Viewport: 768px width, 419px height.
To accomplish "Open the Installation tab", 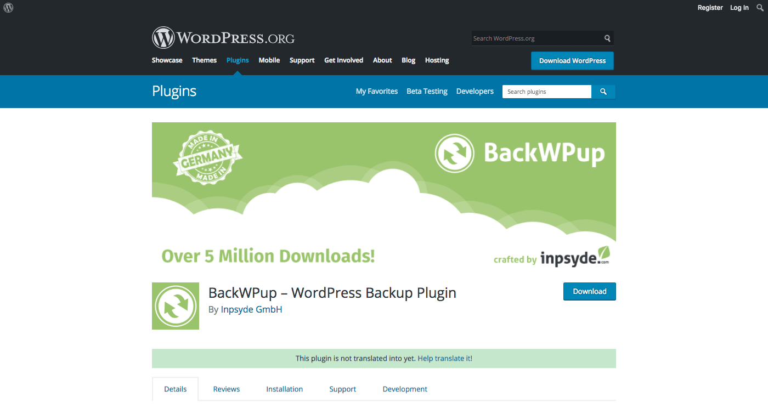I will (285, 389).
